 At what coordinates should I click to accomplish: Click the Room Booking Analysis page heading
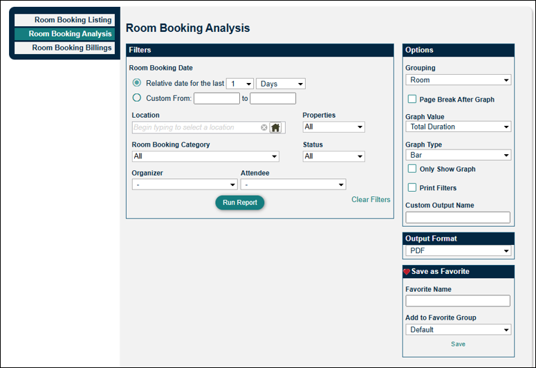[x=187, y=28]
